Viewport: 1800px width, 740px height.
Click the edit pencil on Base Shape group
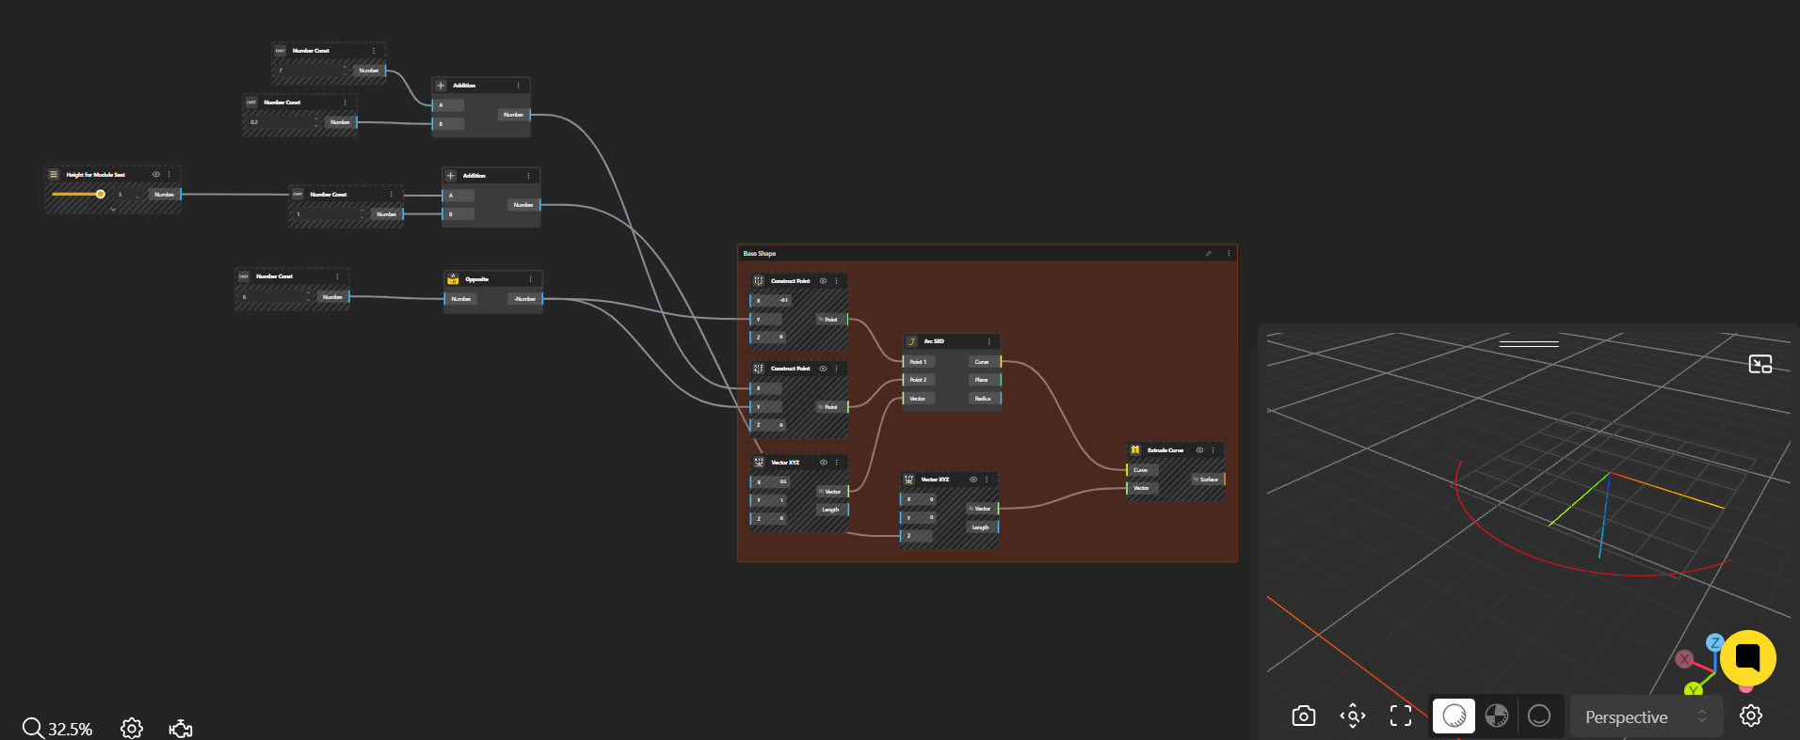click(1209, 254)
